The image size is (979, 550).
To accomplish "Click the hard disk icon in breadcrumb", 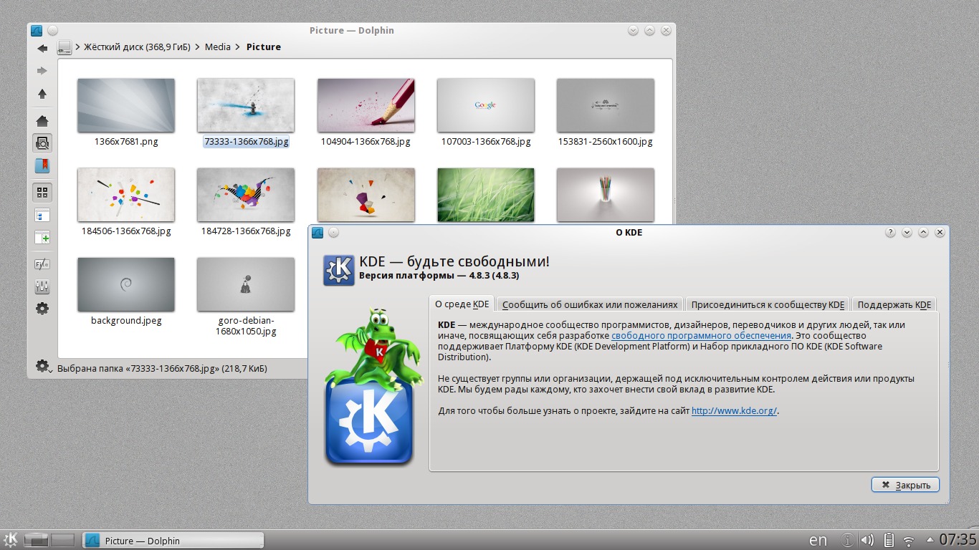I will pyautogui.click(x=65, y=47).
